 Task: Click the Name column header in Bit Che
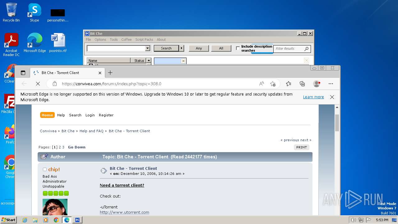pos(109,61)
